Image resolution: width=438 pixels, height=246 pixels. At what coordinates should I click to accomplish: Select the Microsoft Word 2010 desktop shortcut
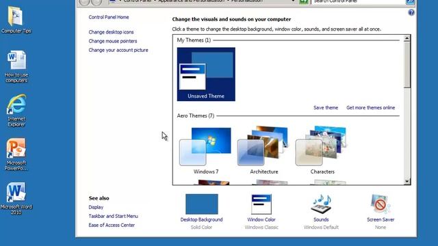pos(16,198)
